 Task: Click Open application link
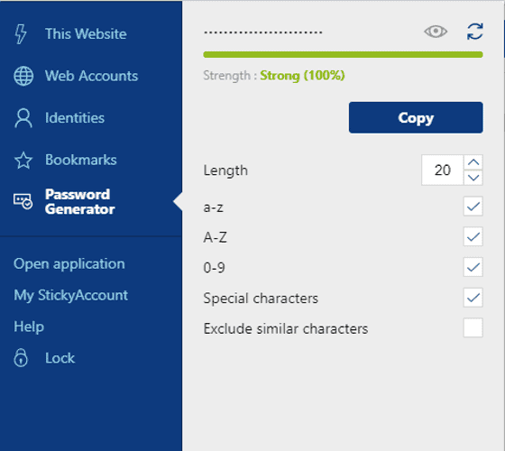69,264
